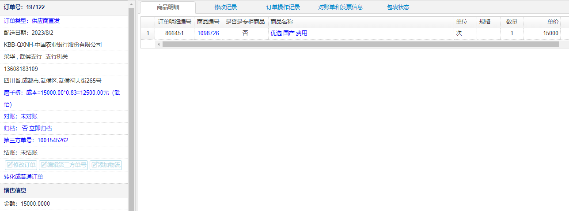
Task: Click the pencil icon on 添加物流
Action: click(95, 165)
